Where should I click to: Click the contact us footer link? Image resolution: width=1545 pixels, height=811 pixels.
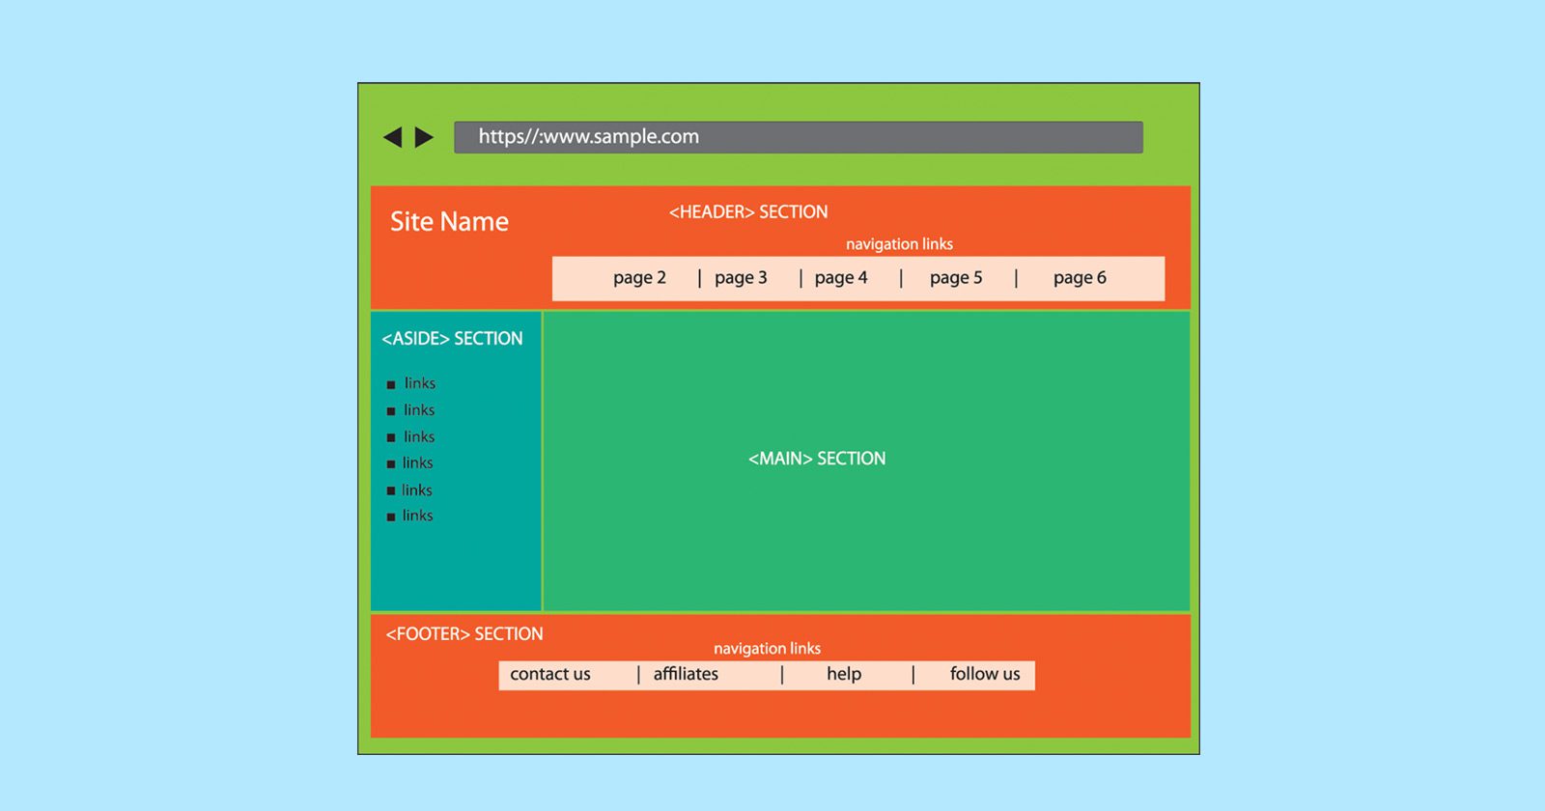point(550,674)
